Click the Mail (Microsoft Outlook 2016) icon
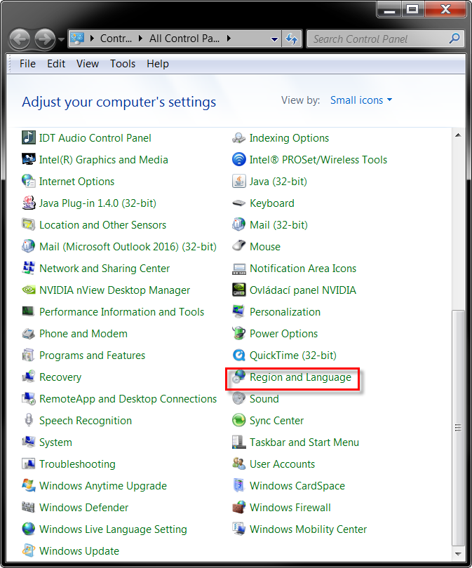Screen dimensions: 472x568 (x=29, y=247)
